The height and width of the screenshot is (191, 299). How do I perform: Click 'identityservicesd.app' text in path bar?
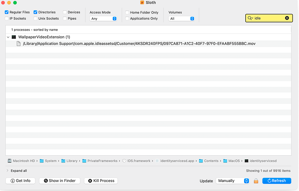(177, 161)
